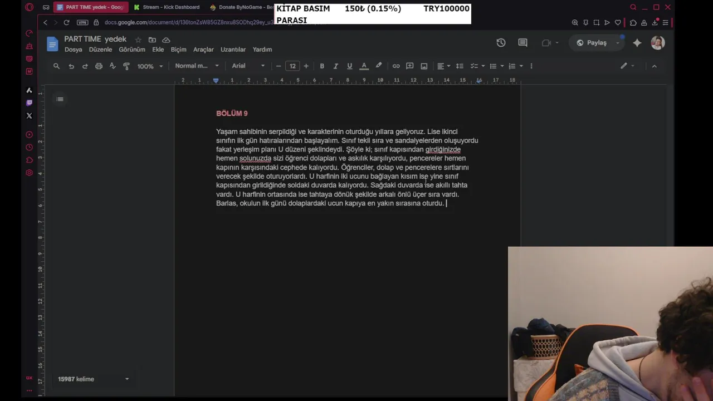View cloud save status icon
713x401 pixels.
point(166,40)
